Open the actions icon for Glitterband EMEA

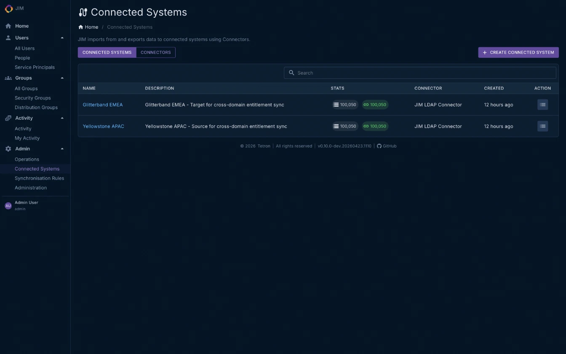[x=542, y=105]
